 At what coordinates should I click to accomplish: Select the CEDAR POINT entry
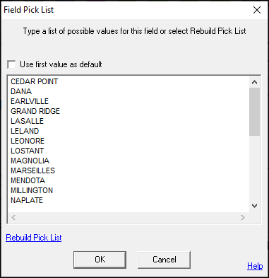(35, 81)
